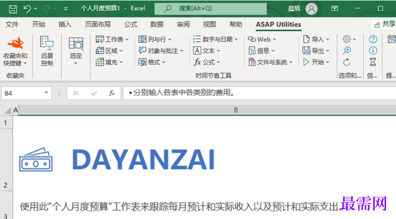Open Ribbon Display Options icon

point(334,8)
